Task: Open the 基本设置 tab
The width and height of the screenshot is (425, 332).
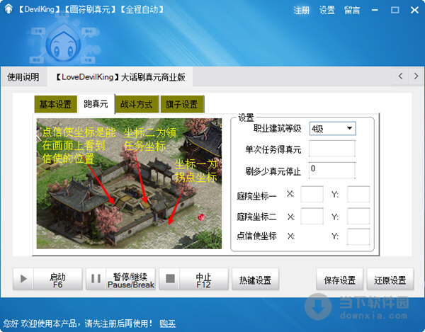Action: pos(55,104)
